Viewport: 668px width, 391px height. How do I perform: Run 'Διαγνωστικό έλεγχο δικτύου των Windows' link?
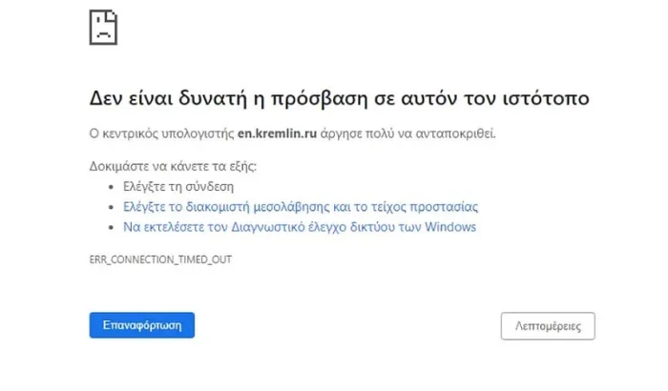click(x=300, y=227)
